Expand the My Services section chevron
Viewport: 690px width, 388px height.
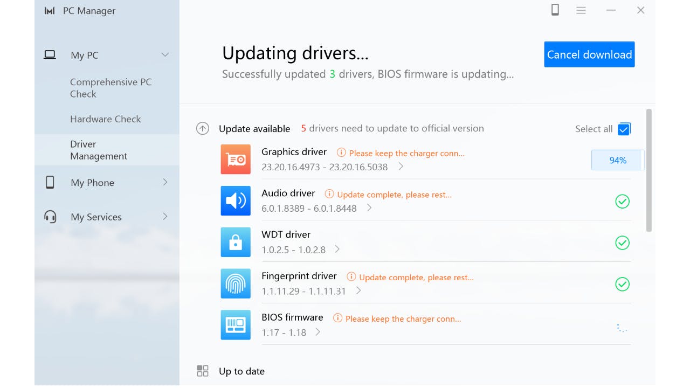tap(165, 216)
